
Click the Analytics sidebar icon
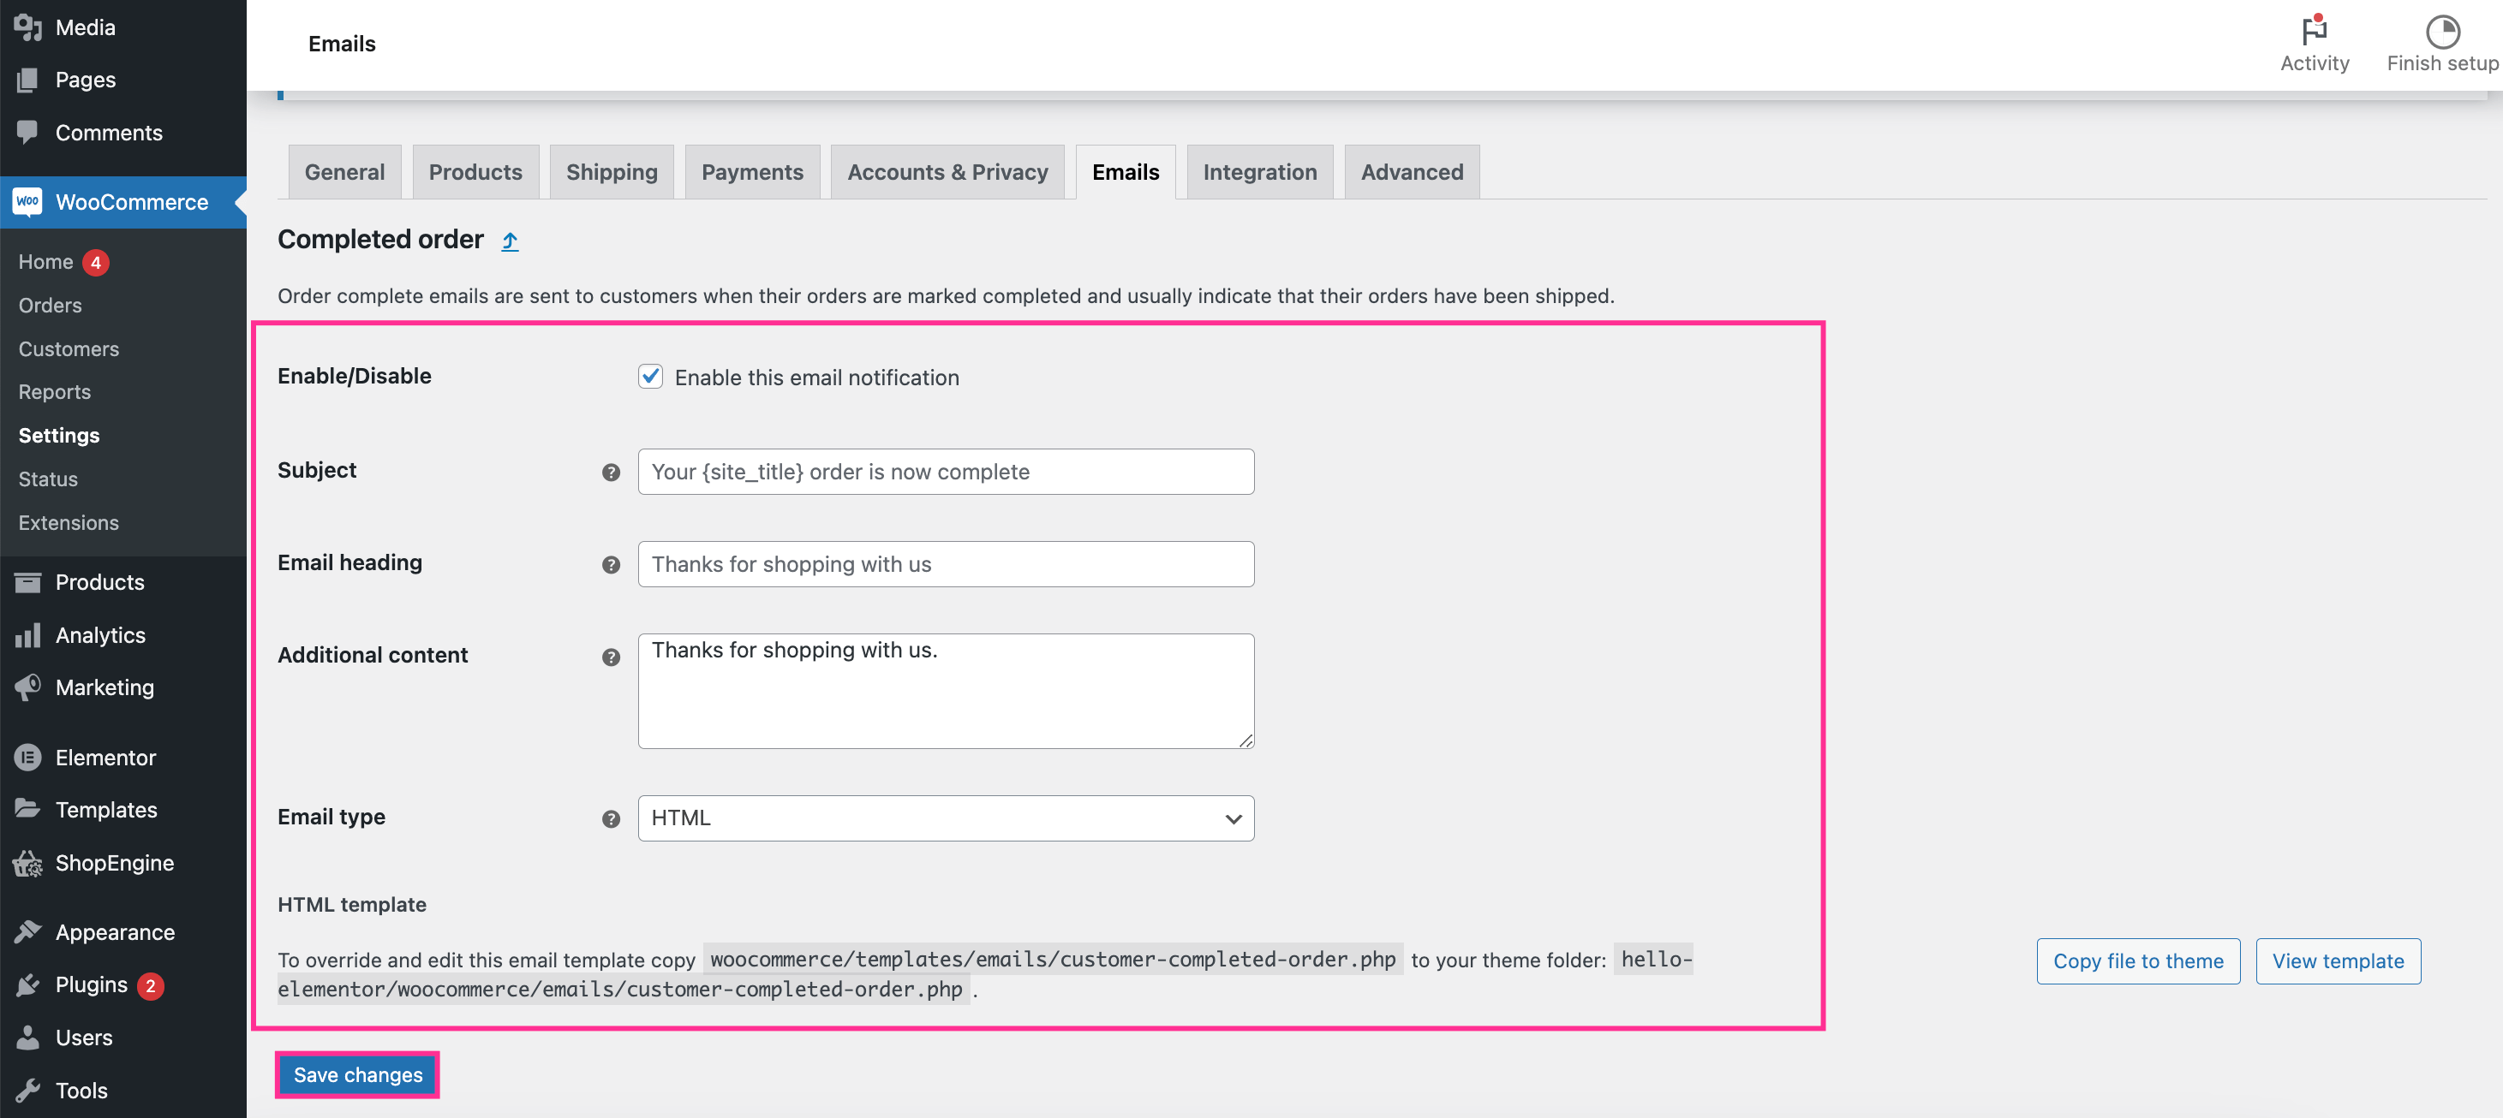(x=27, y=633)
